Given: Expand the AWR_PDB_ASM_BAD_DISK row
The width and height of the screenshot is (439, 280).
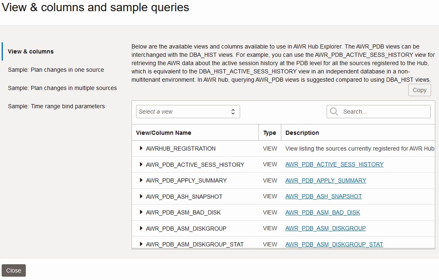Looking at the screenshot, I should click(141, 212).
